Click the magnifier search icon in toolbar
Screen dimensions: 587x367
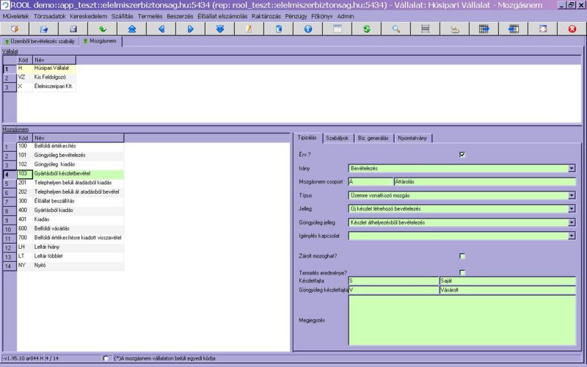coord(395,29)
